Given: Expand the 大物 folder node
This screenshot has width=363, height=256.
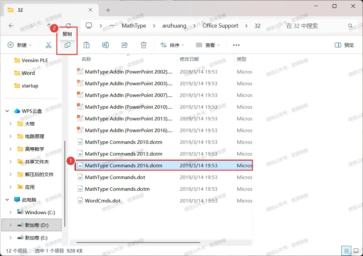Looking at the screenshot, I should 10,124.
